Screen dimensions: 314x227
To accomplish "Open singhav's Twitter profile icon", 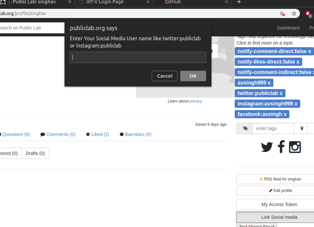I will (266, 147).
